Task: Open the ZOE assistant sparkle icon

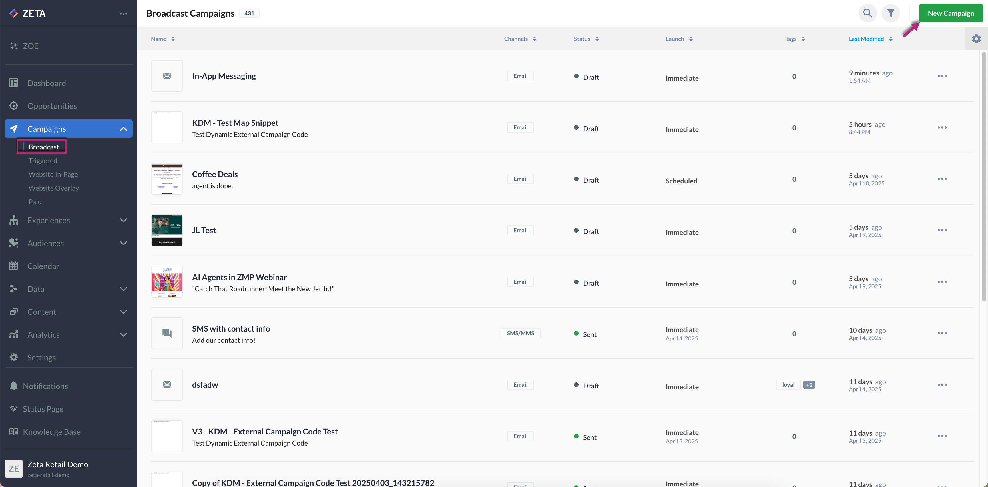Action: [14, 46]
